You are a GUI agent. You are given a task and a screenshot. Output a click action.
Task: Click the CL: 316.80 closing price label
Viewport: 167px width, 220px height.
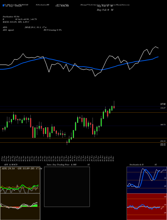(x=62, y=6)
